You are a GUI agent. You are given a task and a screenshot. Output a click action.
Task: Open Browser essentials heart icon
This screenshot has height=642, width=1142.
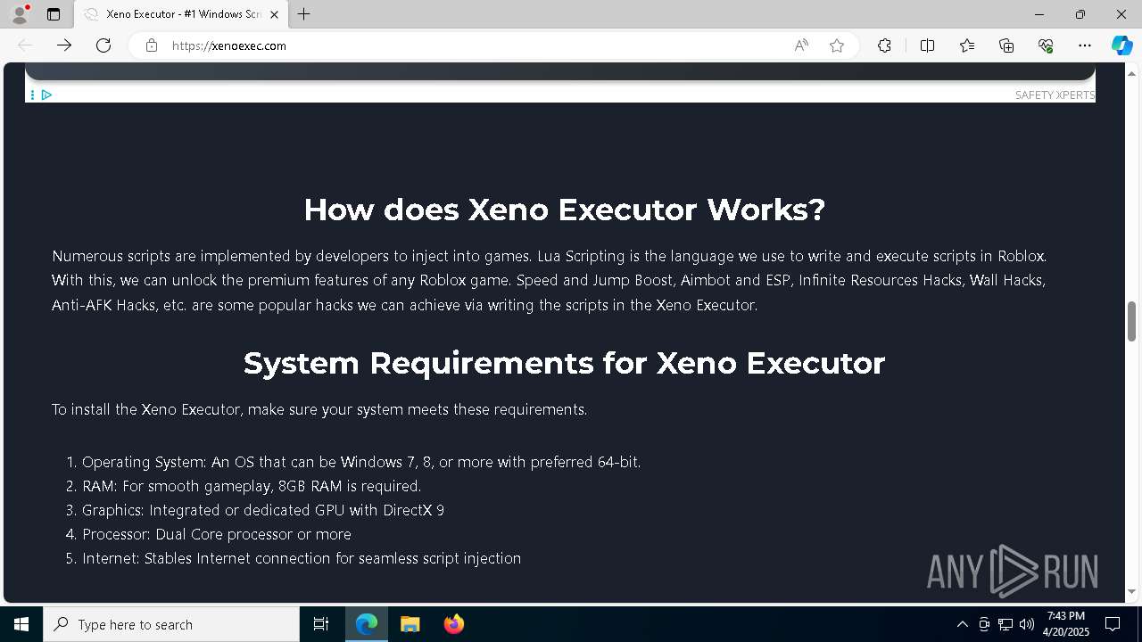(x=1046, y=45)
